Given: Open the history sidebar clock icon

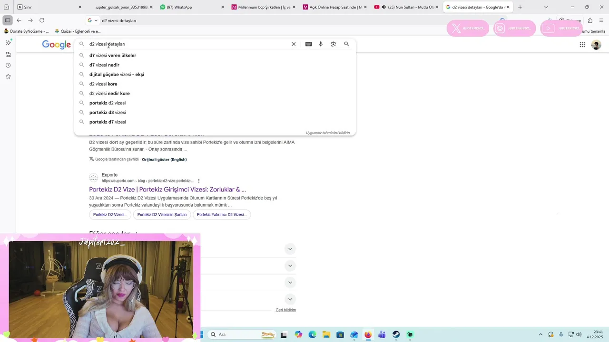Looking at the screenshot, I should point(8,65).
